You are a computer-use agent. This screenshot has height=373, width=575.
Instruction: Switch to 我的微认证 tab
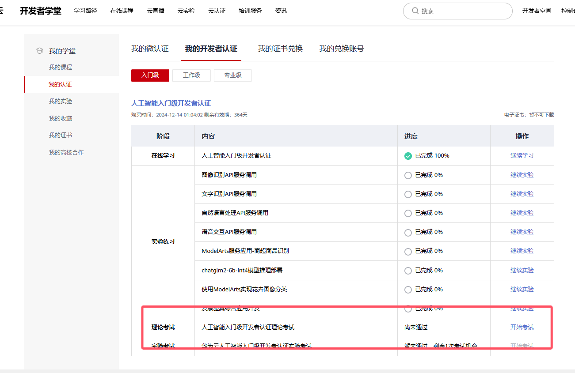pos(150,49)
